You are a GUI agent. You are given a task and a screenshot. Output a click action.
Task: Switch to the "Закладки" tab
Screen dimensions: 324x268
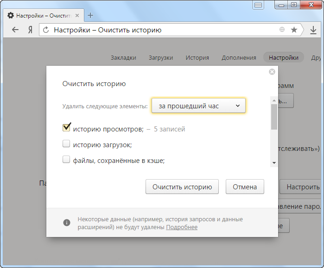point(123,58)
